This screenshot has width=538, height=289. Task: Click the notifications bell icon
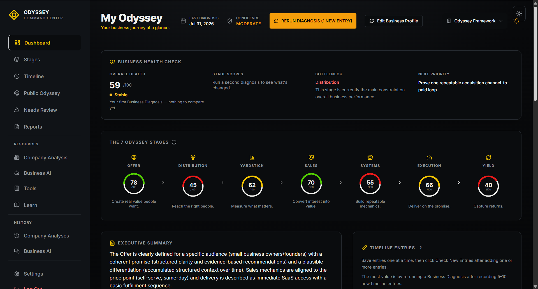(517, 21)
